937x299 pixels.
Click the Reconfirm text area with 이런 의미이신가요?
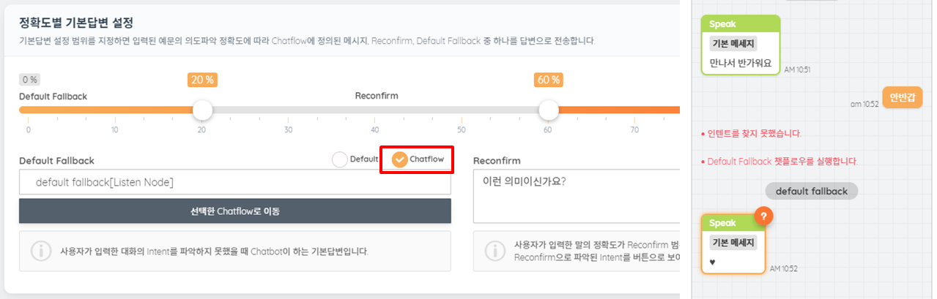coord(577,197)
